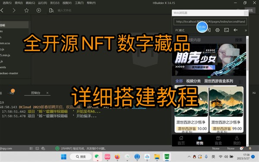259x162 pixels.
Task: Close the 控制台 console tab
Action: click(x=47, y=93)
